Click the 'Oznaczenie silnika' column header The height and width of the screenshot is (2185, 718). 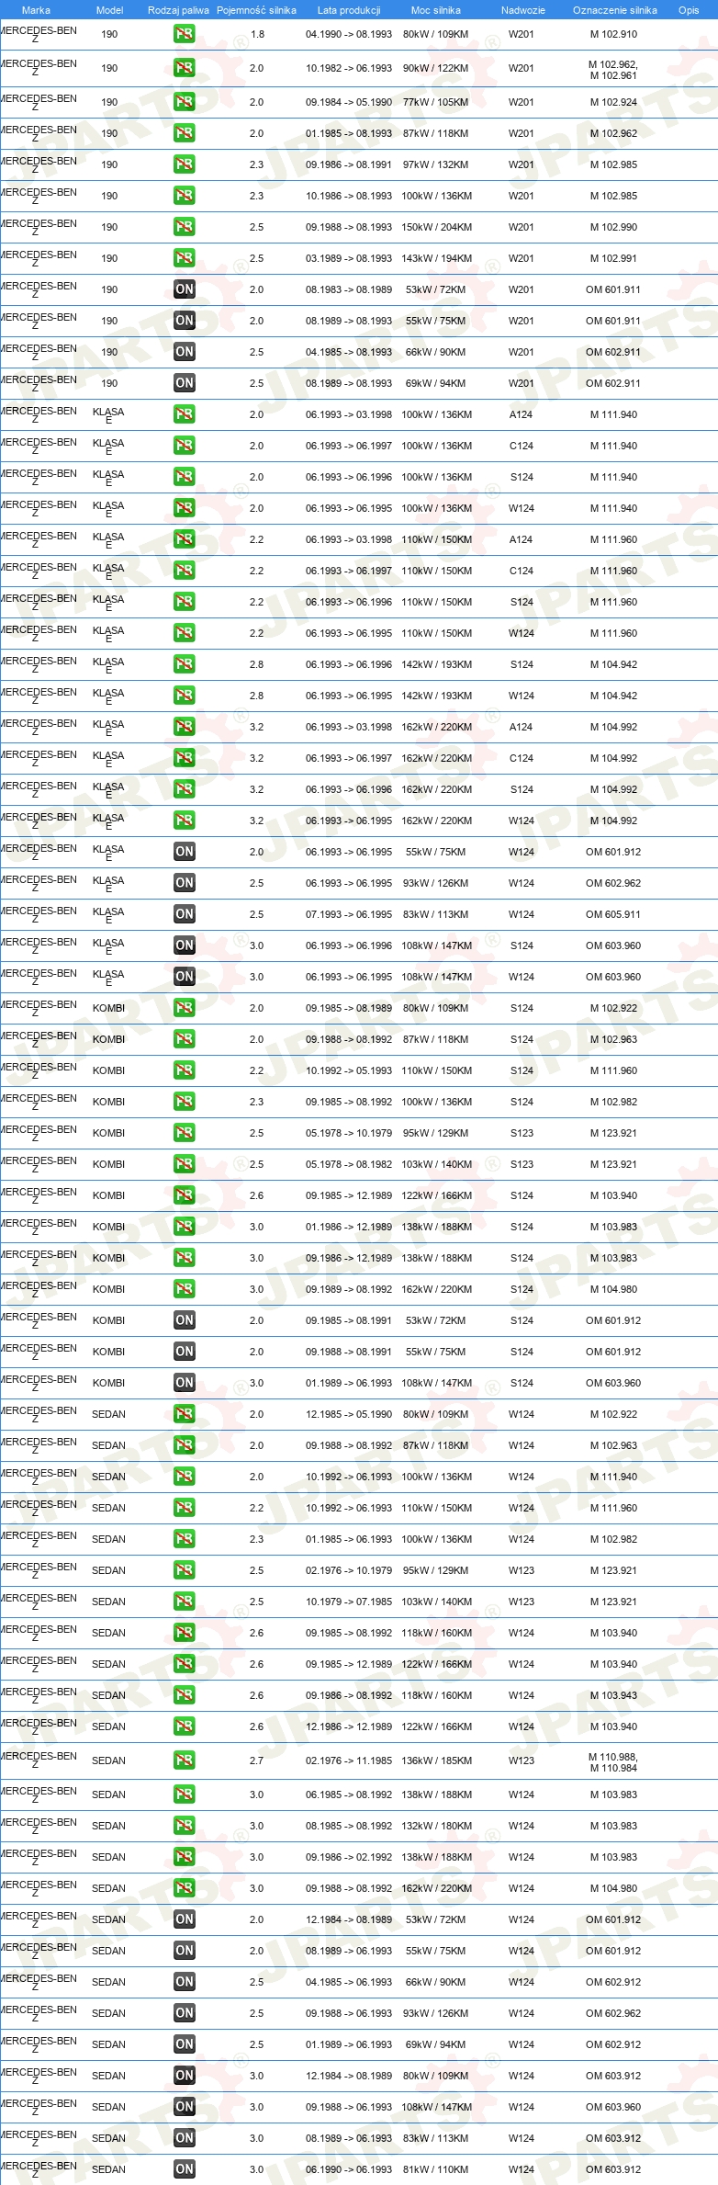click(x=615, y=10)
